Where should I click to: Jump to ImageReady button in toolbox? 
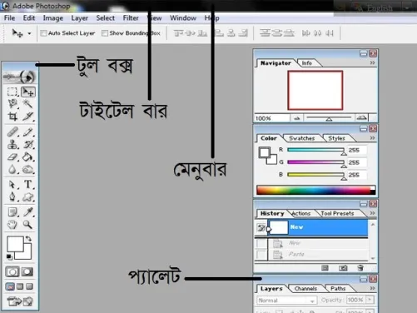20,301
